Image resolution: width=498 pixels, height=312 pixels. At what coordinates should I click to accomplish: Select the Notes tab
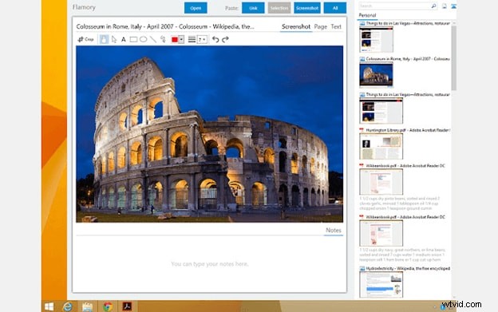click(x=334, y=231)
